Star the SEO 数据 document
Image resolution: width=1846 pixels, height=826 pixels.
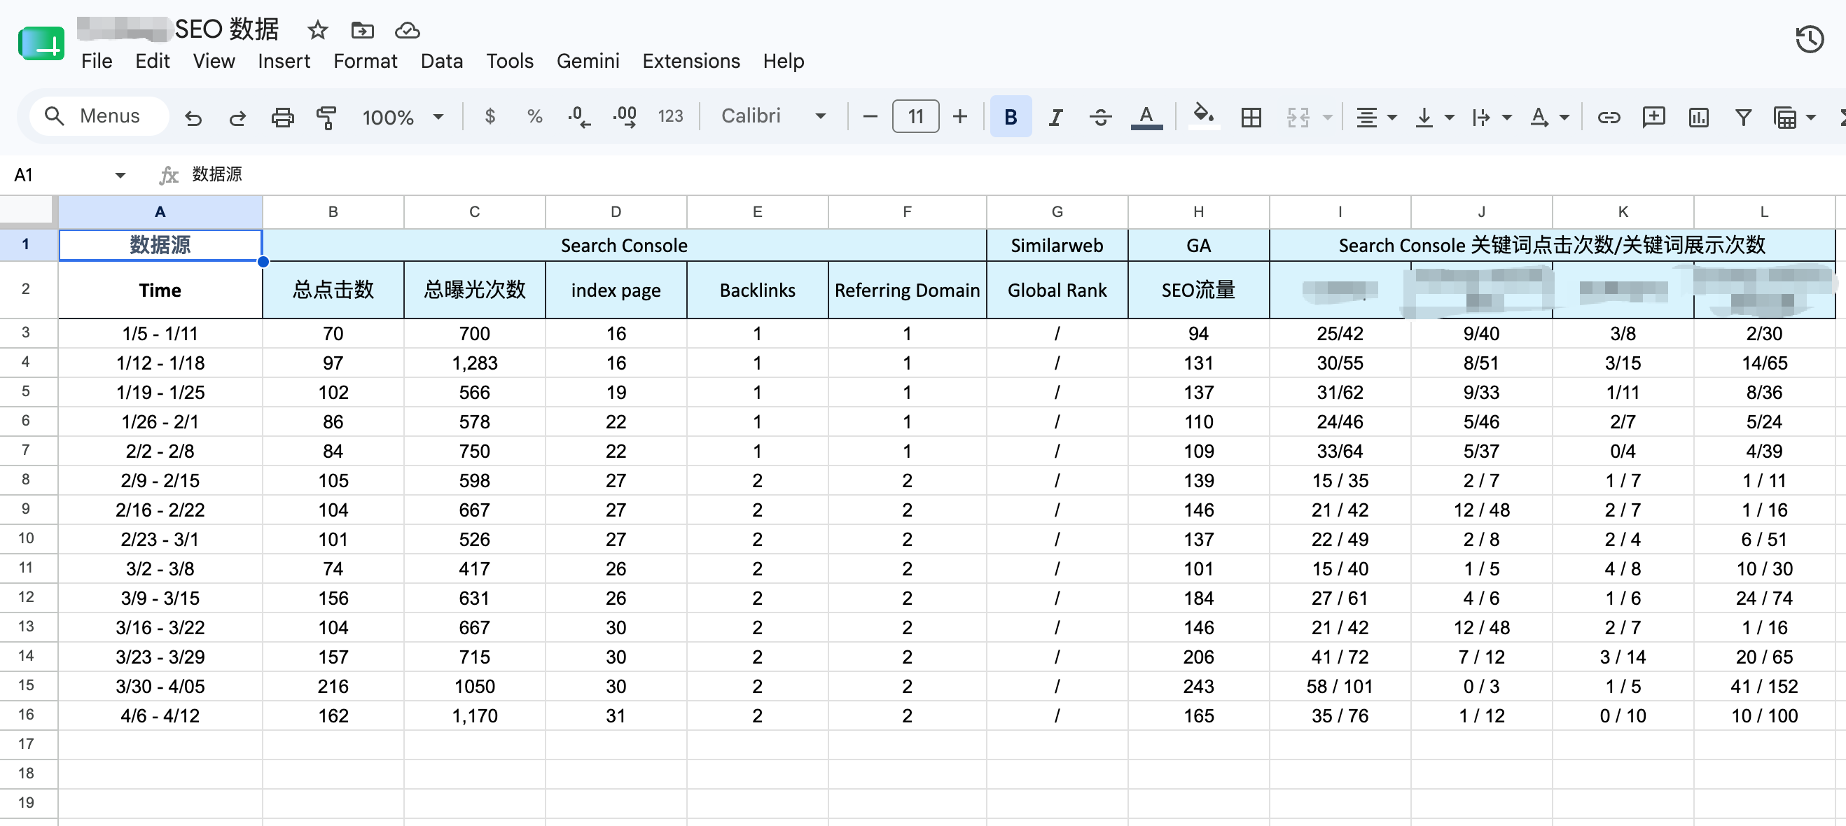(x=317, y=30)
